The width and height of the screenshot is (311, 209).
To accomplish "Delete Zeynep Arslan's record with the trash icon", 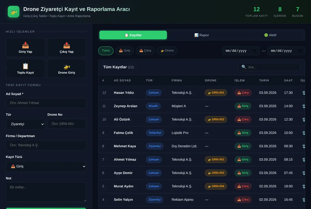I will [303, 106].
